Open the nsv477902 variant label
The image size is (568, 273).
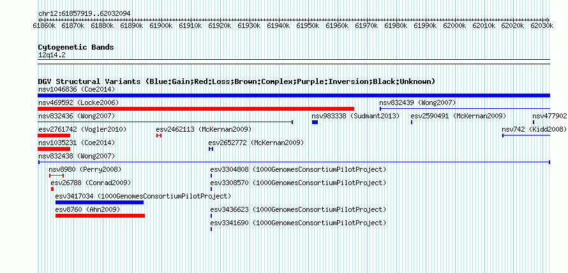pos(549,116)
